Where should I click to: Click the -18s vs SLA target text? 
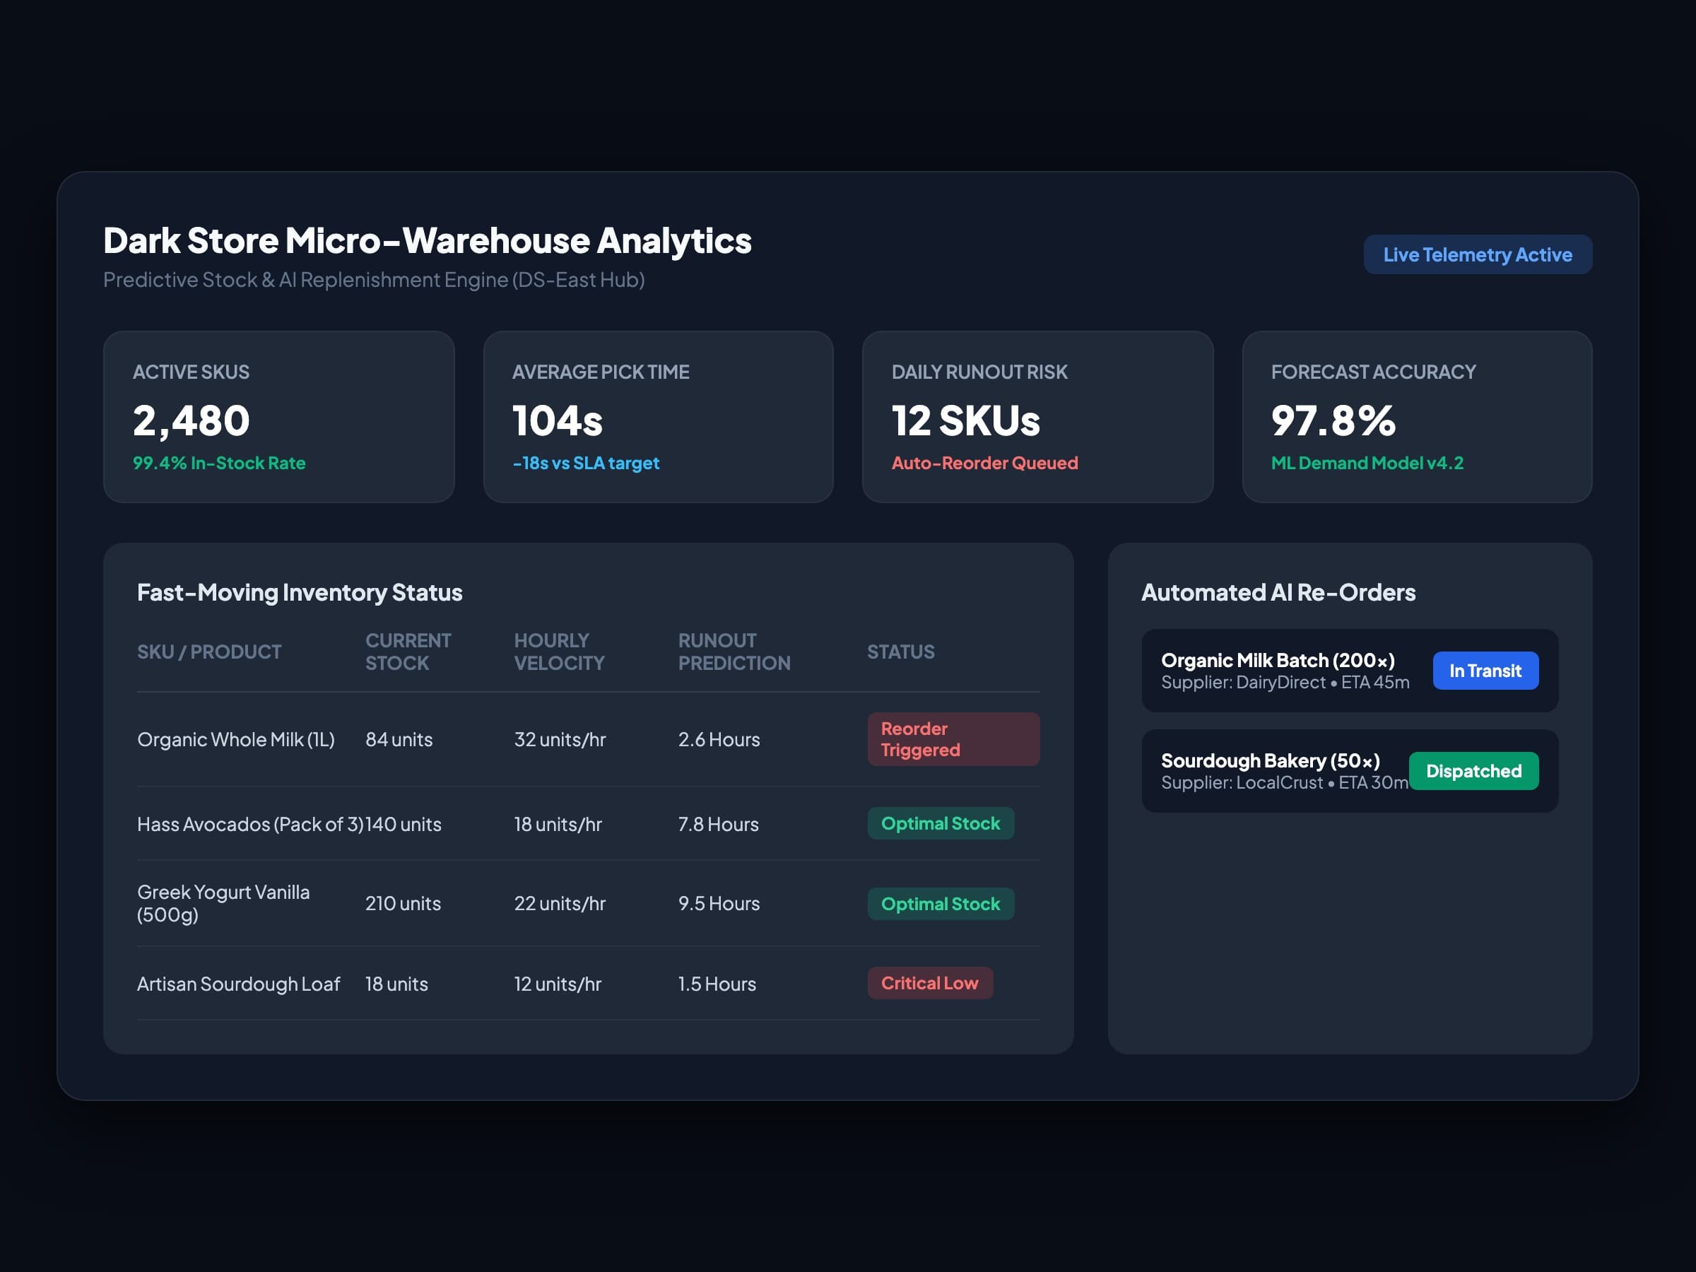(586, 463)
